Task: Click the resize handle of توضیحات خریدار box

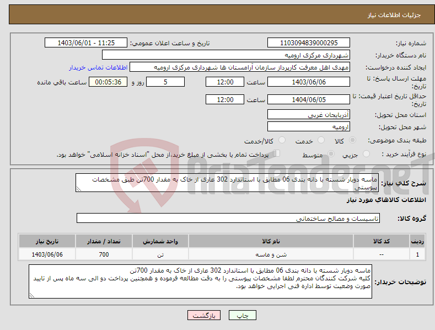Action: [x=32, y=296]
